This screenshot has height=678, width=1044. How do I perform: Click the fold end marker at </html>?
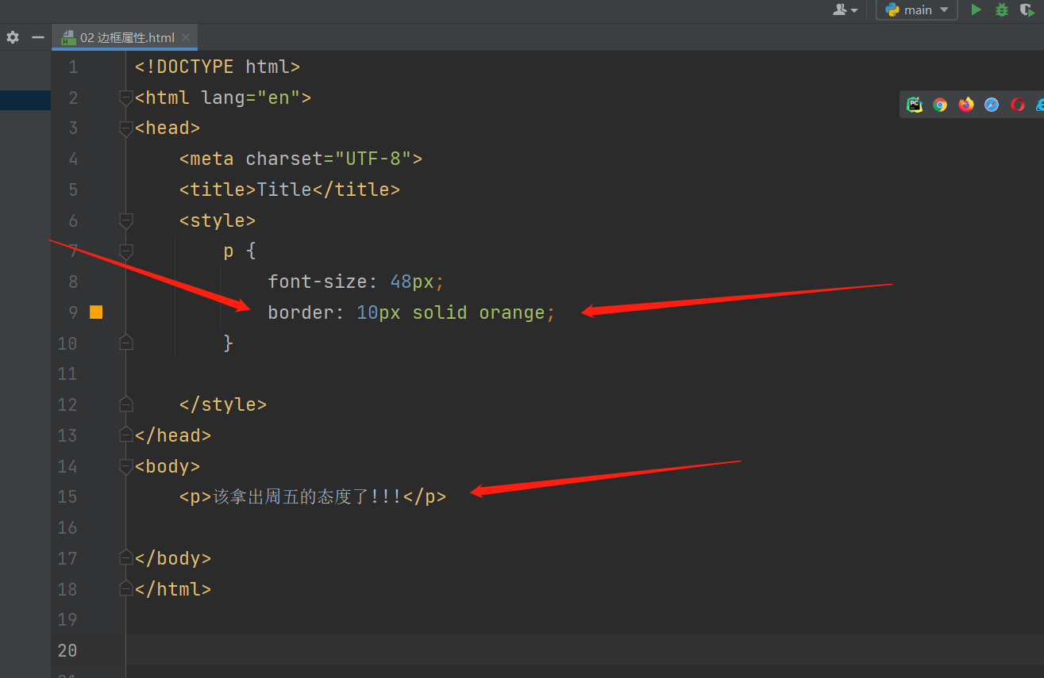coord(125,589)
